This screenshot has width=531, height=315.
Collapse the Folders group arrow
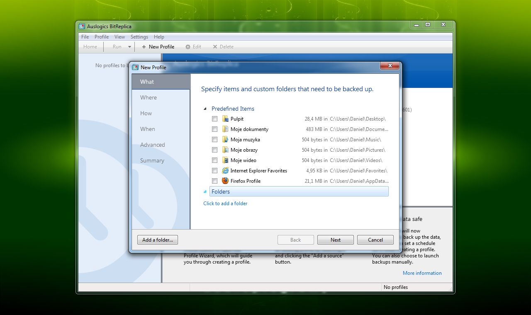pyautogui.click(x=205, y=191)
